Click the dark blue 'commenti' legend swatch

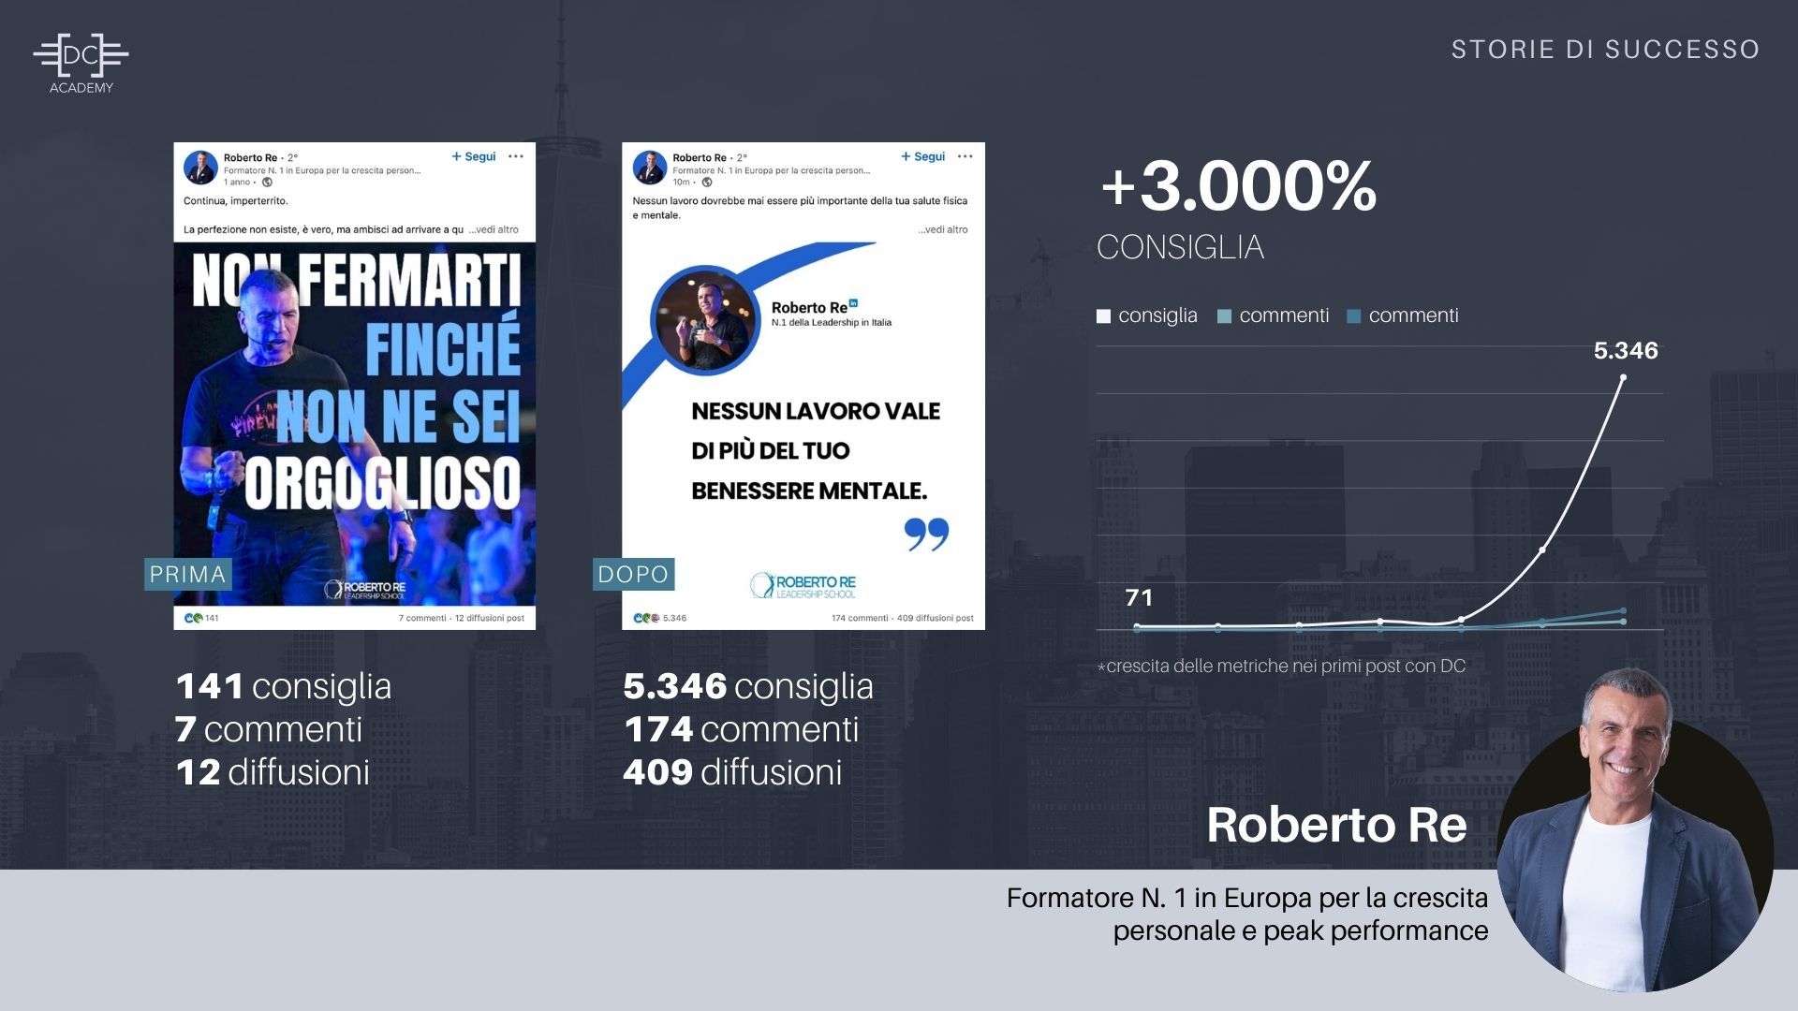pos(1353,316)
